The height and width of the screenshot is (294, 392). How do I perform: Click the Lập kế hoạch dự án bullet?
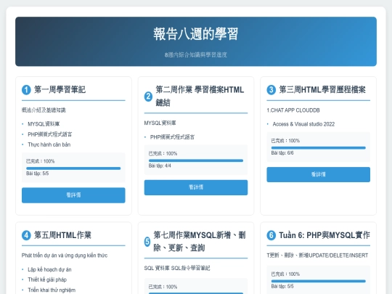(x=49, y=269)
